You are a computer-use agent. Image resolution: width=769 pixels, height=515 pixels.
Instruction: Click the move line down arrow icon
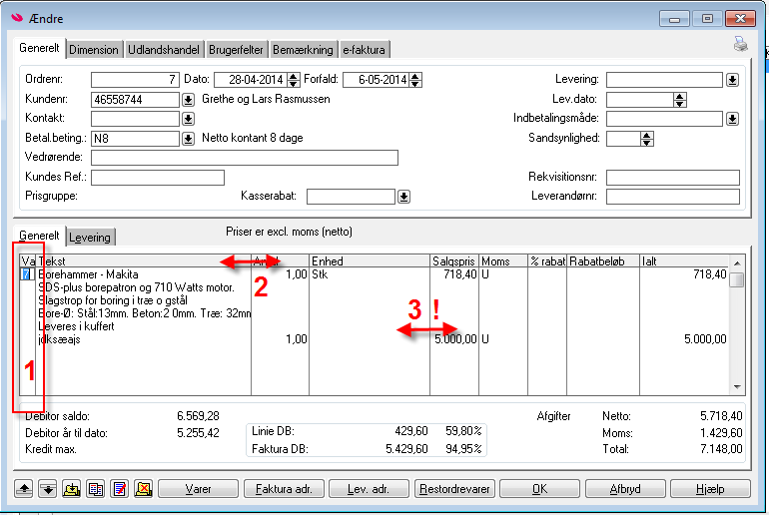pos(47,488)
